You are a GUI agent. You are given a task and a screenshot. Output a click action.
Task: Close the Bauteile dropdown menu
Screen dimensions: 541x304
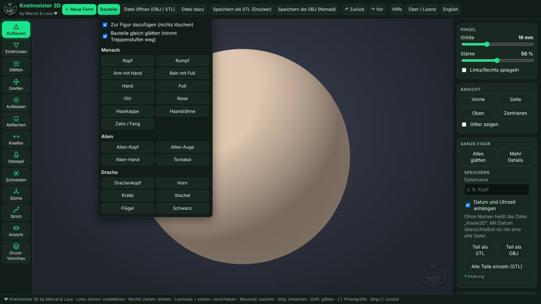click(109, 9)
